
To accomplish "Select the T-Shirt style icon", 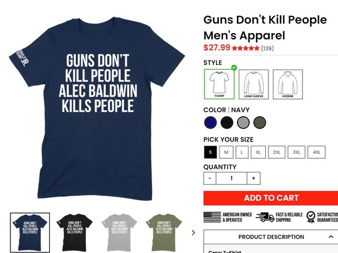I will tap(219, 84).
